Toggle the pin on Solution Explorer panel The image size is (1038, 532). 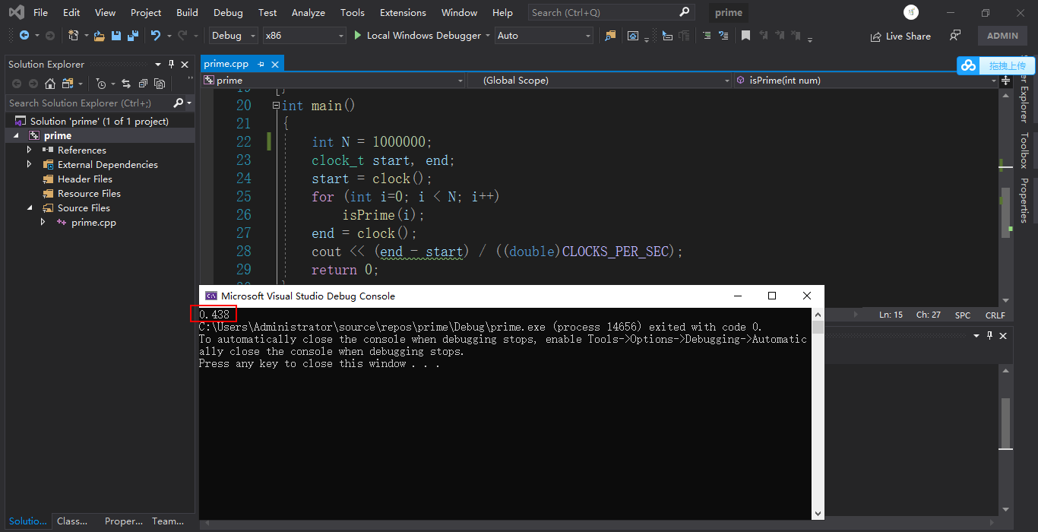(171, 65)
